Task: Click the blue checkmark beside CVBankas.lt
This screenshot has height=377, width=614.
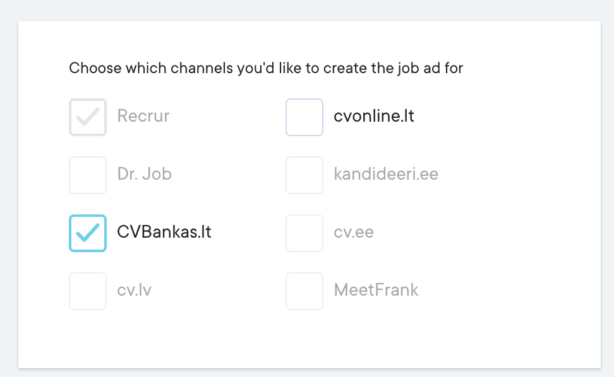Action: coord(88,233)
